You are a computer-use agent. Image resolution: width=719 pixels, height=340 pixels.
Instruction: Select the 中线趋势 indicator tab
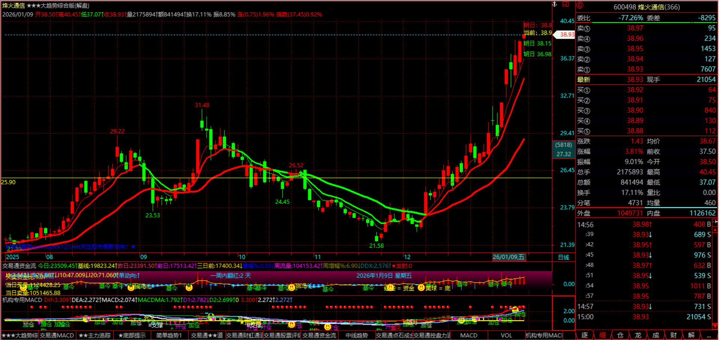click(x=357, y=336)
